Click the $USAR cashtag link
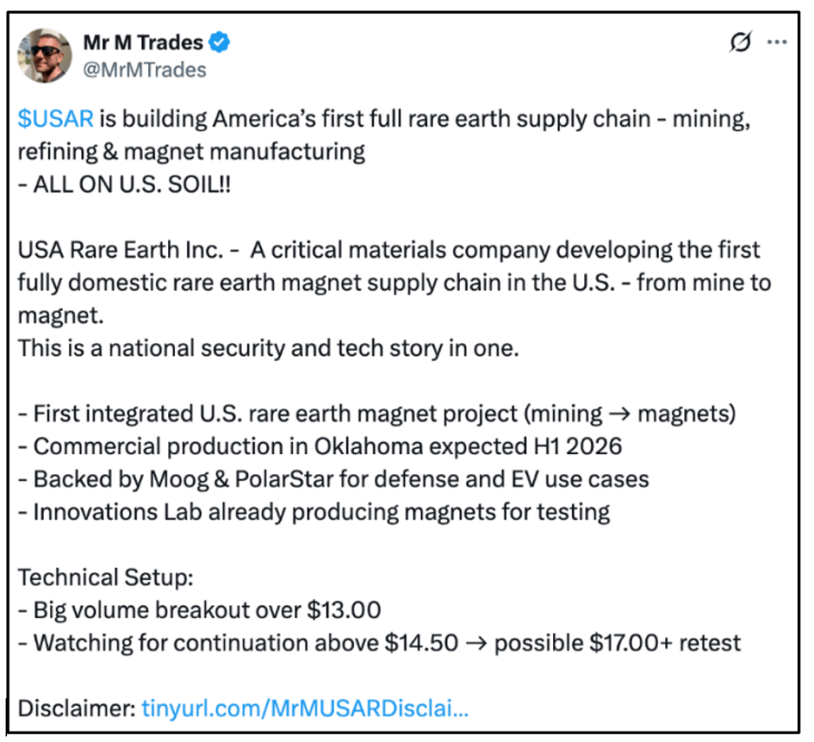The height and width of the screenshot is (742, 814). 56,120
